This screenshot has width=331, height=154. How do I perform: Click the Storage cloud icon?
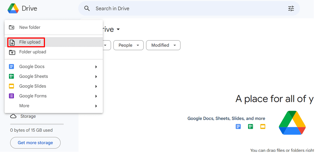(13, 117)
